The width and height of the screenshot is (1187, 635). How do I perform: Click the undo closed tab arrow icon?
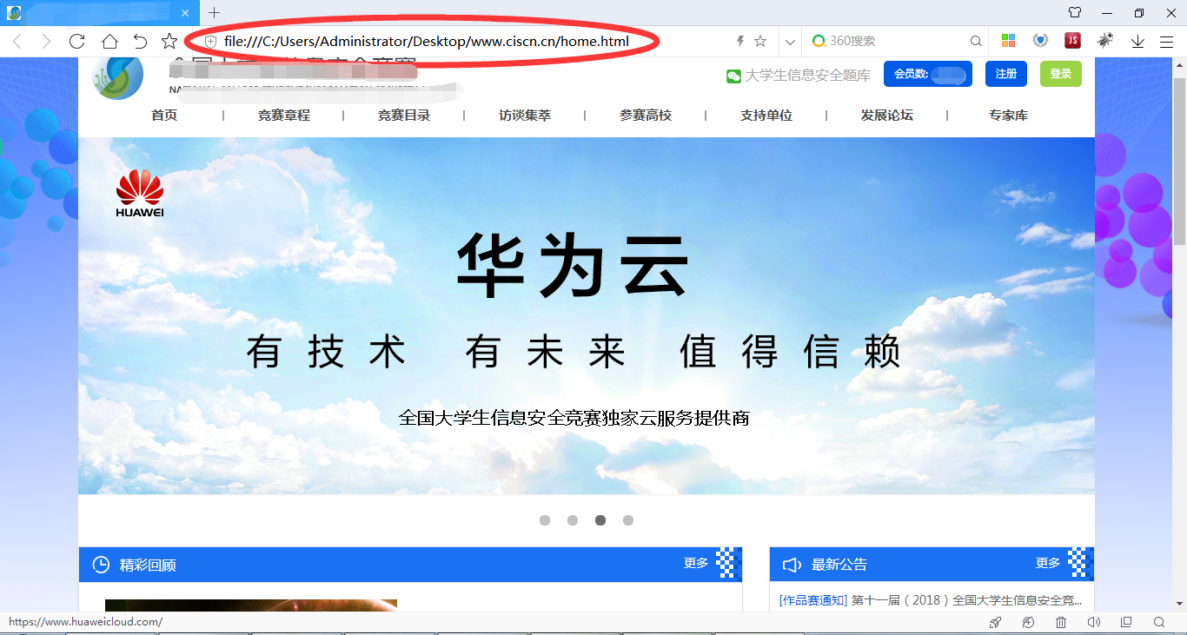click(140, 41)
